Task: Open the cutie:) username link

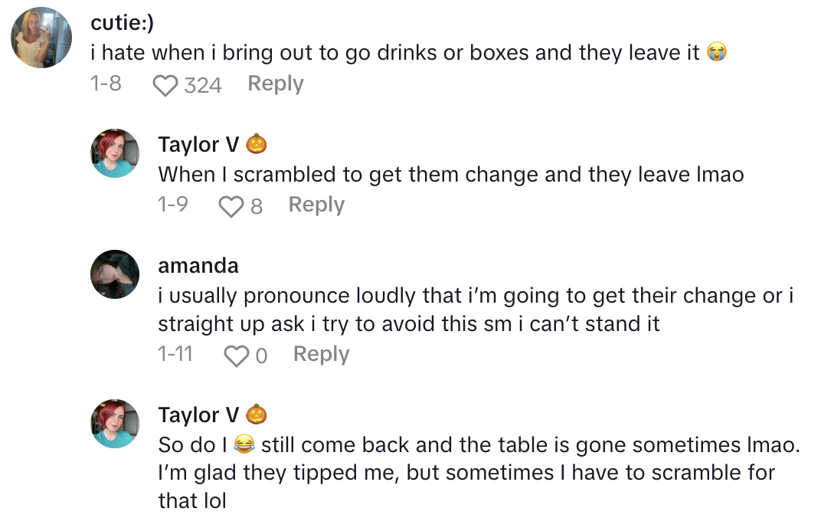Action: click(122, 24)
